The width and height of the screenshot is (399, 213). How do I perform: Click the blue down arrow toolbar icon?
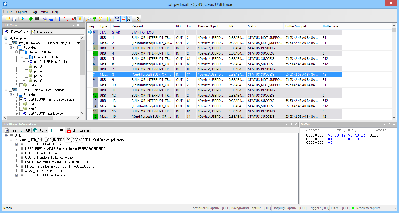(x=60, y=19)
